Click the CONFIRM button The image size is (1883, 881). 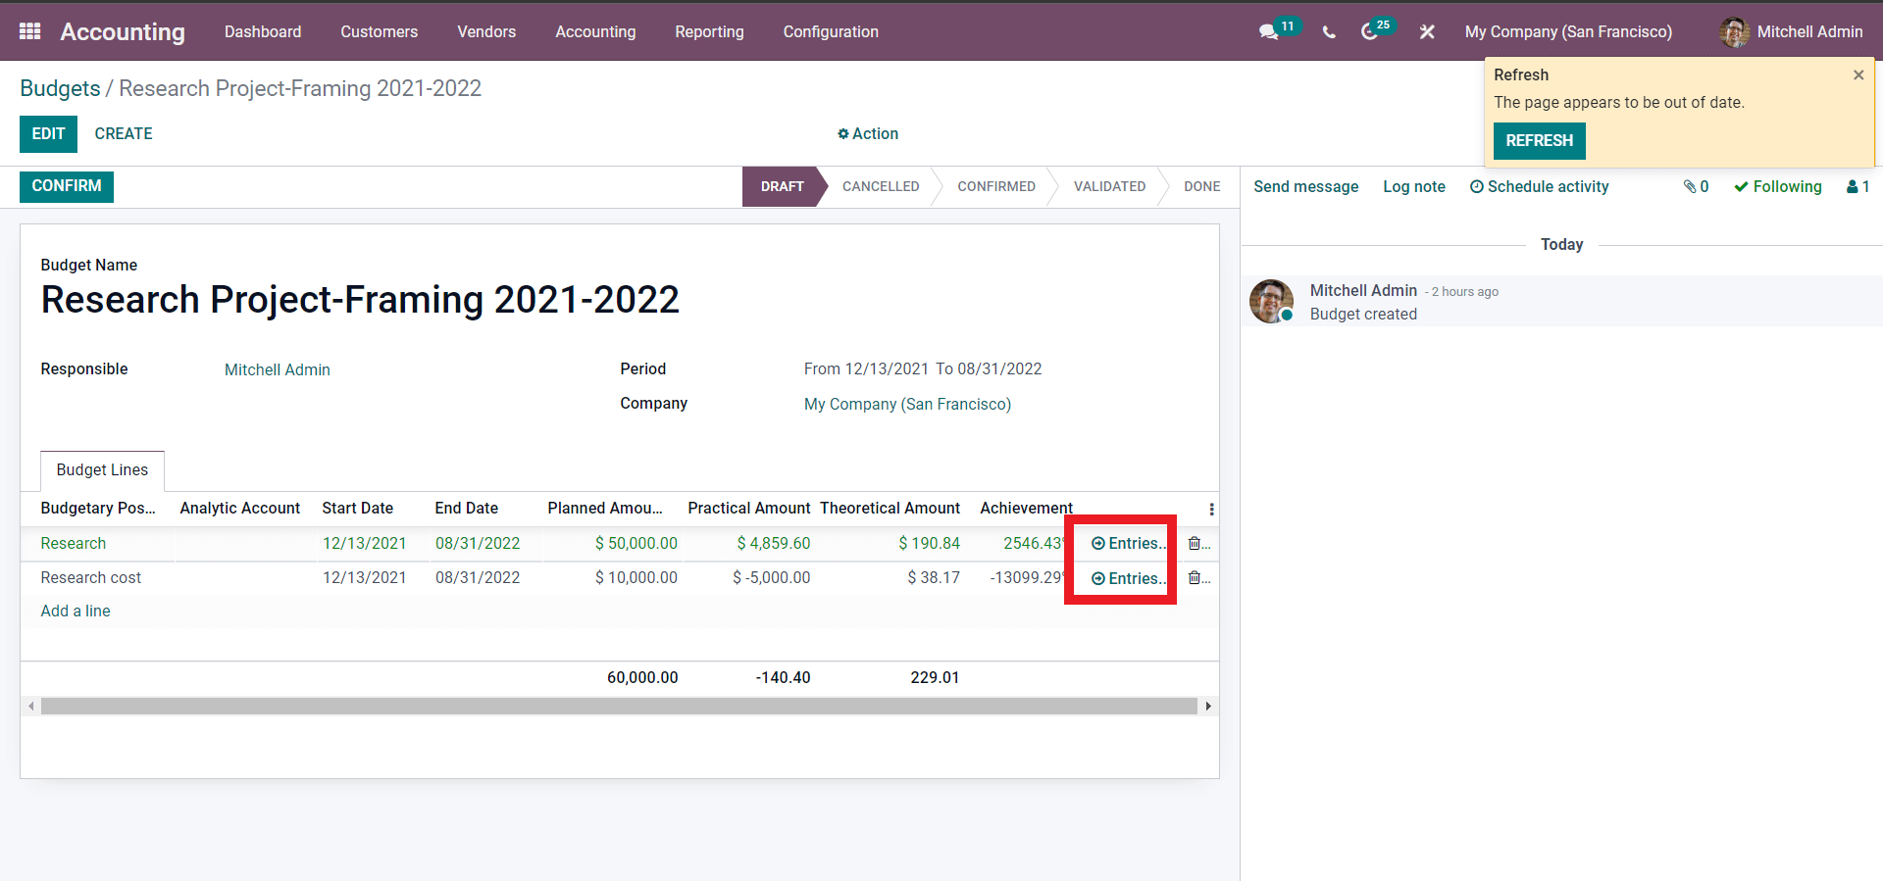67,186
